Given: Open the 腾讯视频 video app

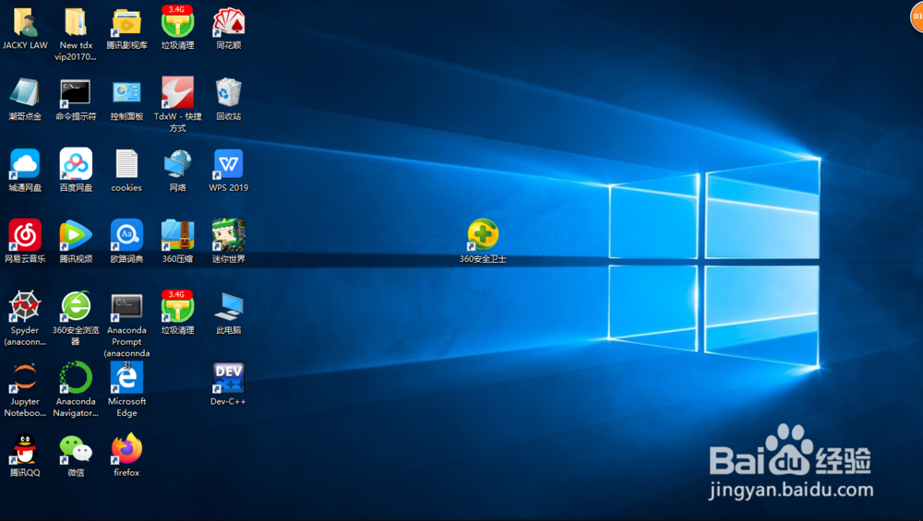Looking at the screenshot, I should pos(76,235).
